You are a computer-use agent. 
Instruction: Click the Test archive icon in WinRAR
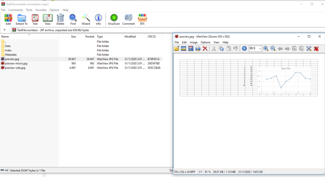(35, 19)
